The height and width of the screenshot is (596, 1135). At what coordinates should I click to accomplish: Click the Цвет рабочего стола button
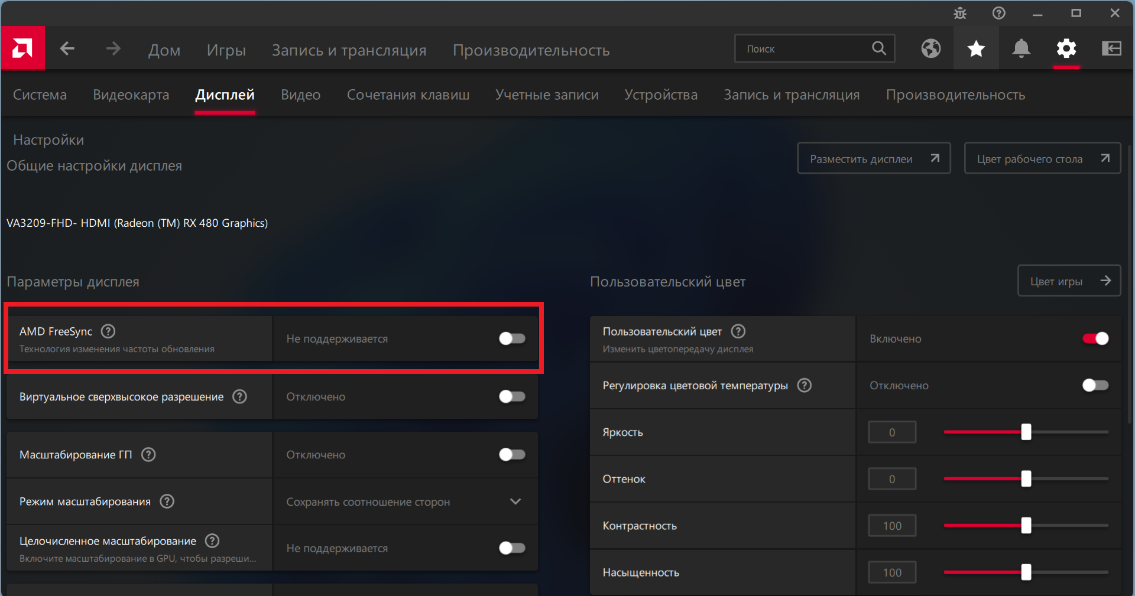[x=1042, y=158]
